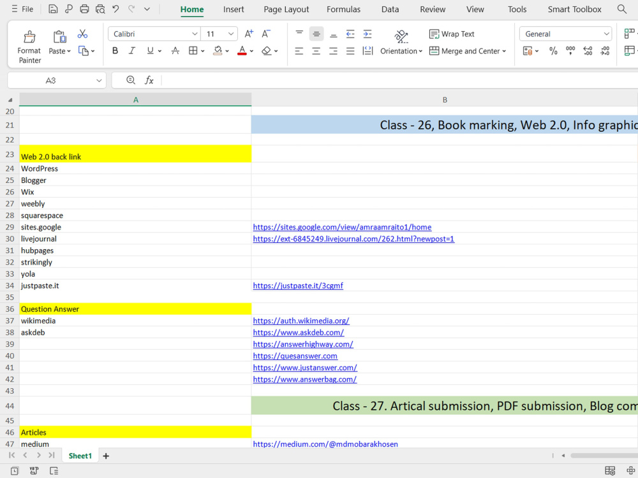Click the Justify alignment icon

pos(350,51)
